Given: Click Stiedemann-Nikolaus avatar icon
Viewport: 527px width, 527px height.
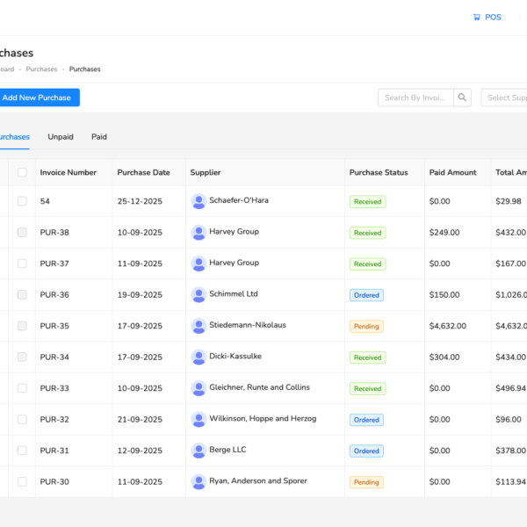Looking at the screenshot, I should (199, 326).
